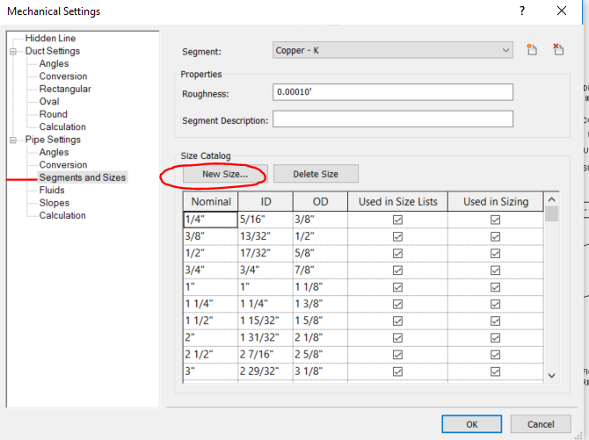Screen dimensions: 589x440
Task: Toggle Used in Size Lists for 1/4" row
Action: (397, 220)
